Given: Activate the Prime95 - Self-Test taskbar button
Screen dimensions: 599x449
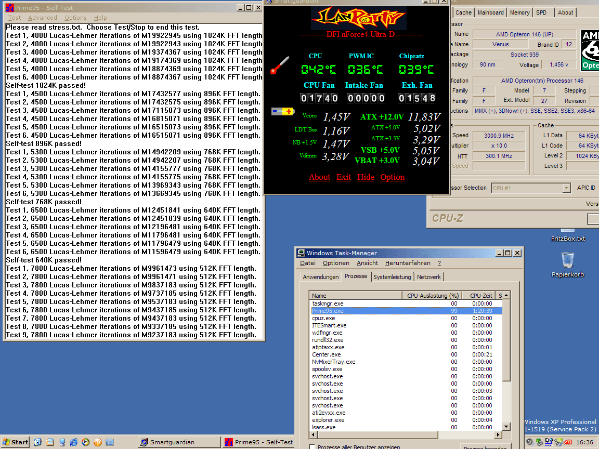Looking at the screenshot, I should (x=258, y=442).
